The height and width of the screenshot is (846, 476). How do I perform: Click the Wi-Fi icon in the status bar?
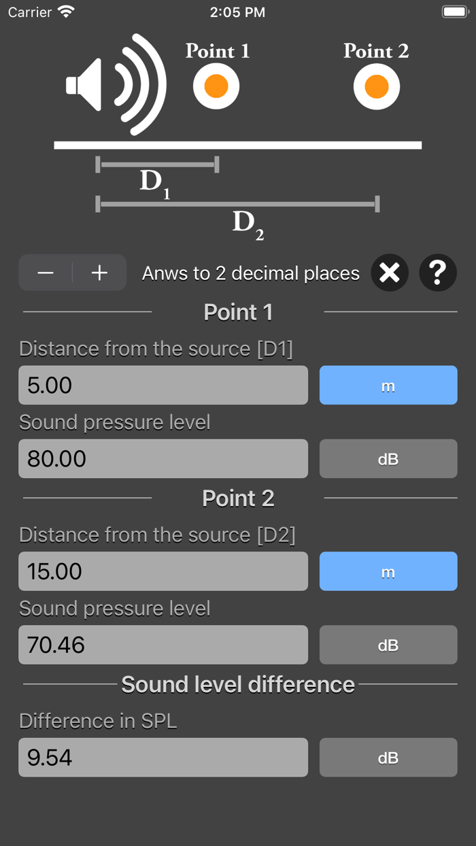[x=65, y=11]
